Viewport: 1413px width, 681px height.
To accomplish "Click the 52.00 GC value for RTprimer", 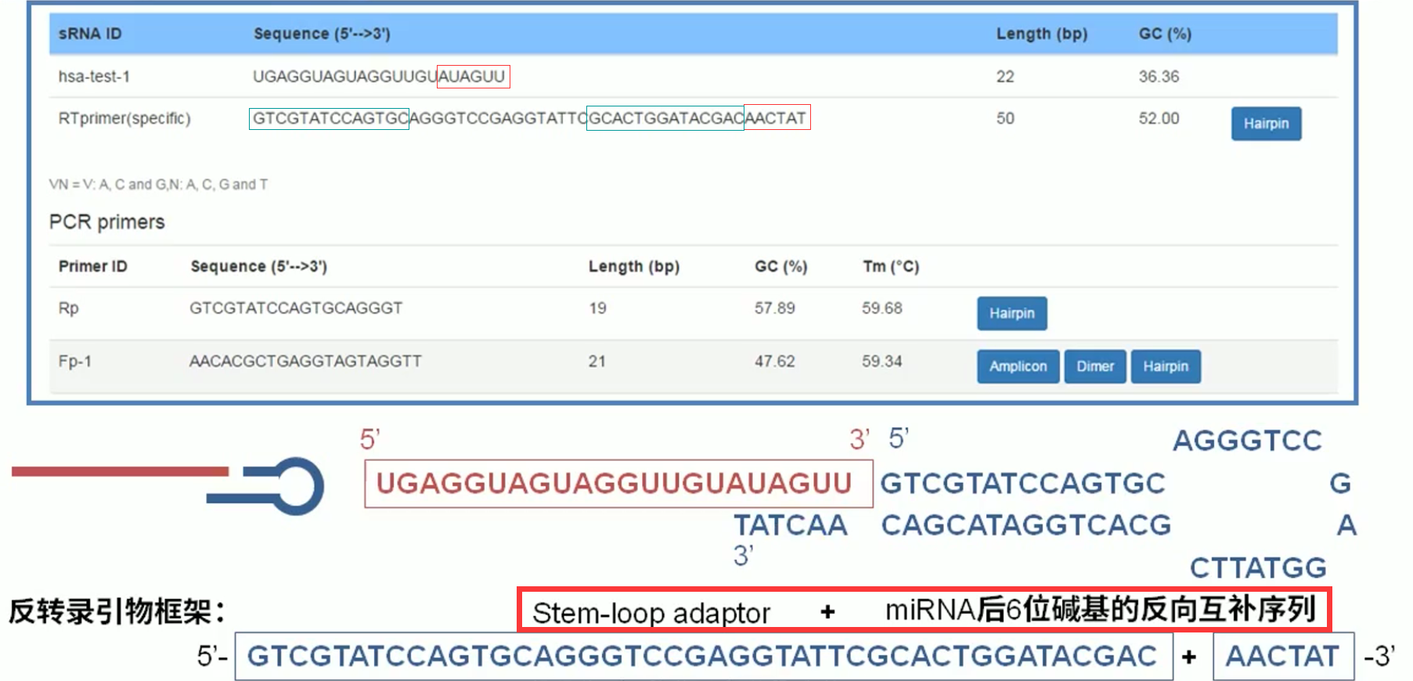I will point(1159,118).
